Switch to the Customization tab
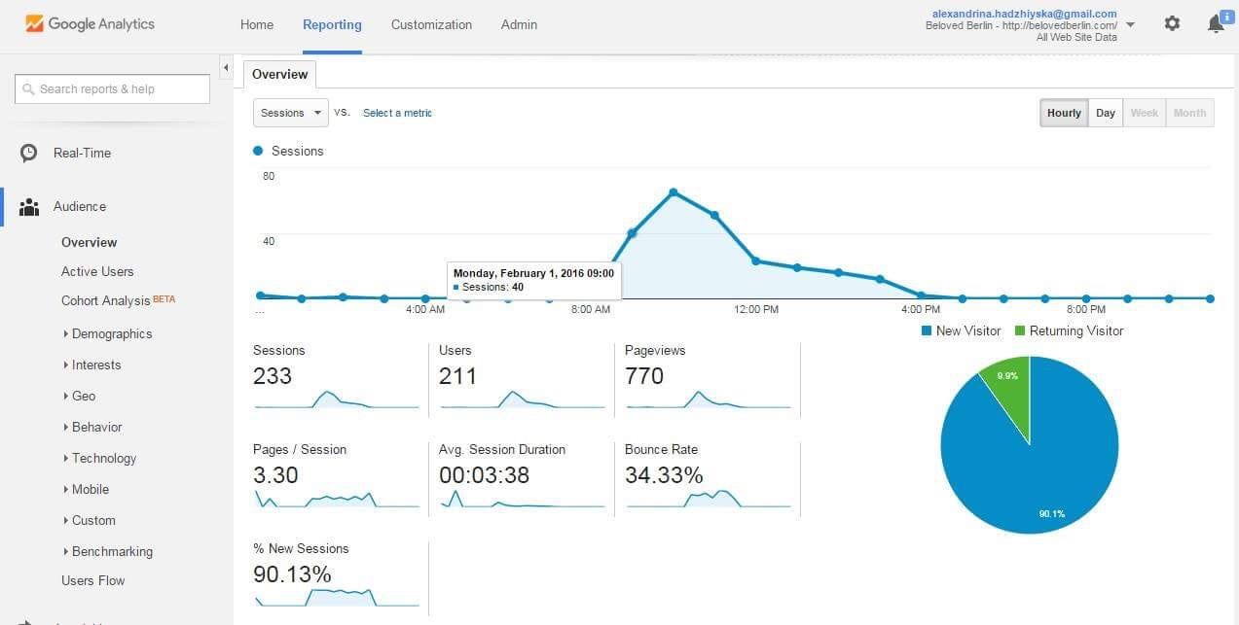 431,25
